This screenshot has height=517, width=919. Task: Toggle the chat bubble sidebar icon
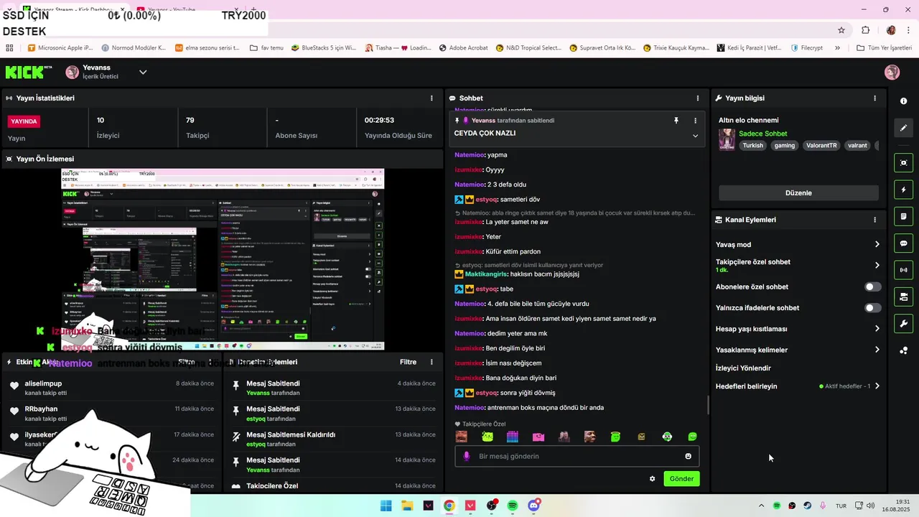point(904,243)
